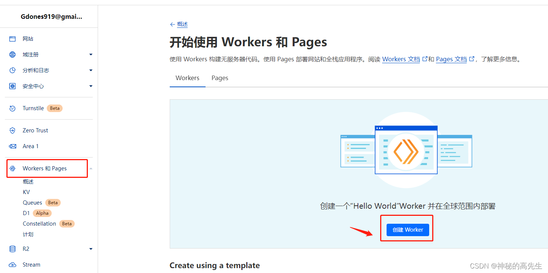Open the Pages 文档 link
The height and width of the screenshot is (273, 548).
pos(451,59)
